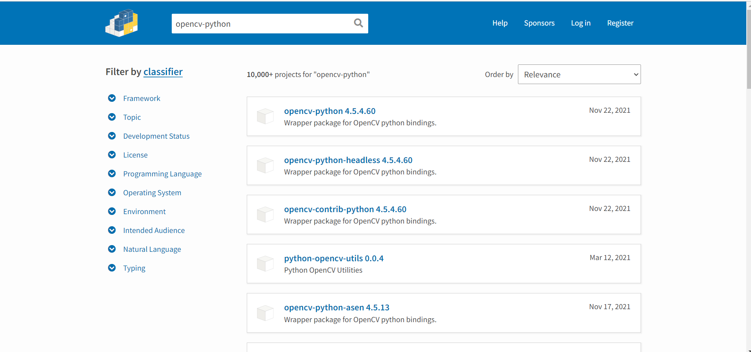Open opencv-python 4.5.4.60 project
Viewport: 751px width, 352px height.
[x=330, y=111]
